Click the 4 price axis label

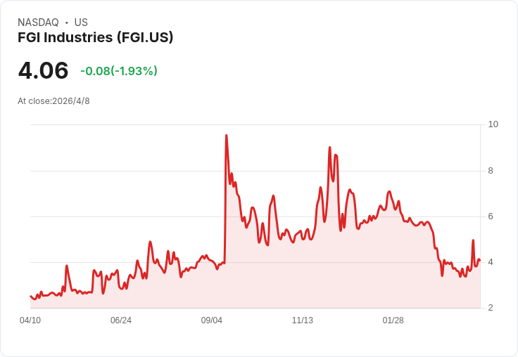491,262
